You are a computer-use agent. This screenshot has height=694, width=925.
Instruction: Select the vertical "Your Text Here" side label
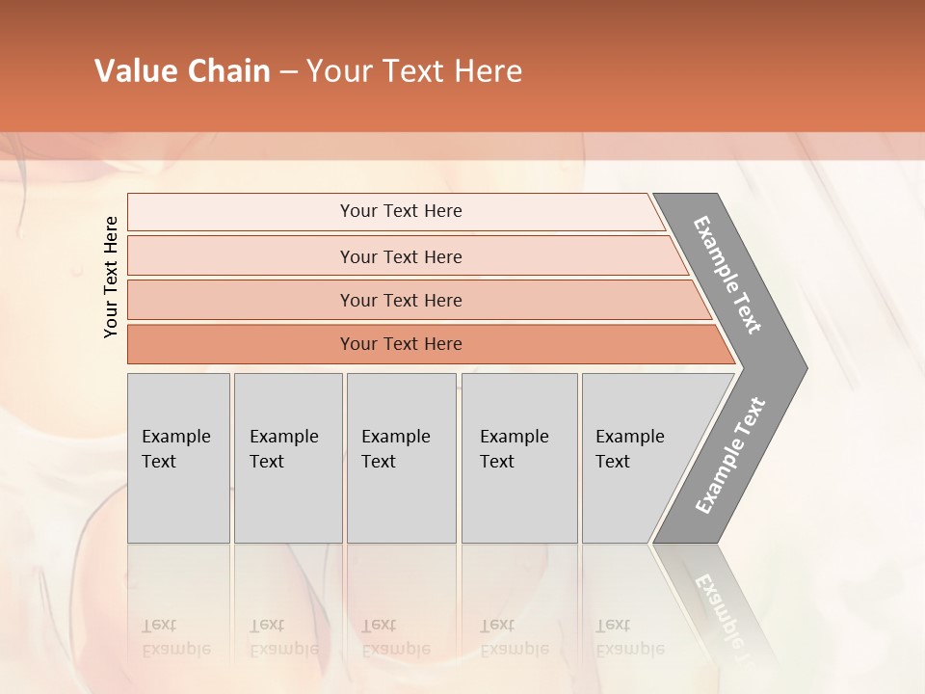point(112,277)
